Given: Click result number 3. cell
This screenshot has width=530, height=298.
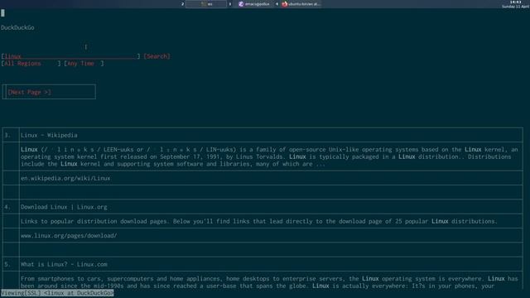Looking at the screenshot, I should point(11,135).
